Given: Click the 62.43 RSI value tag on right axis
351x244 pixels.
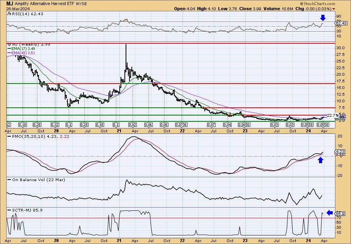Looking at the screenshot, I should pyautogui.click(x=341, y=23).
